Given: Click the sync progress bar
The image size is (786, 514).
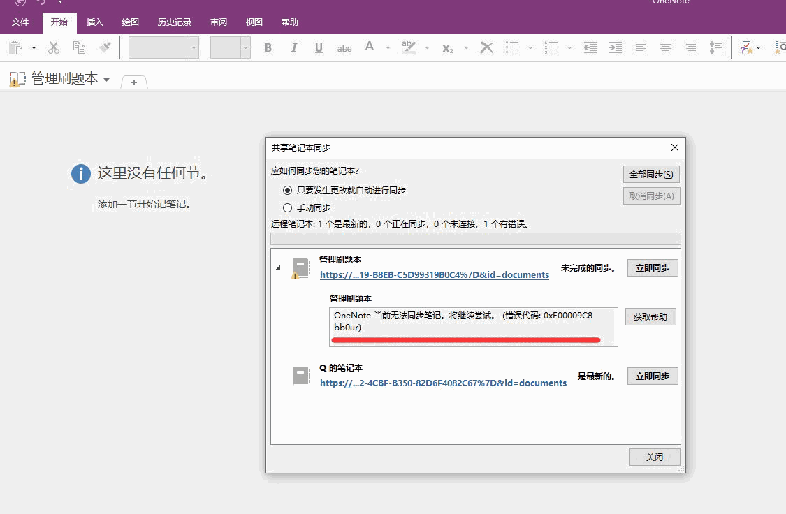Looking at the screenshot, I should click(x=475, y=238).
